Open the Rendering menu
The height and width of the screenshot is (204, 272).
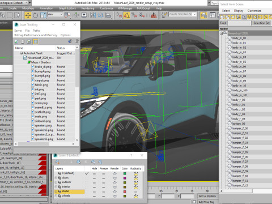tap(88, 8)
